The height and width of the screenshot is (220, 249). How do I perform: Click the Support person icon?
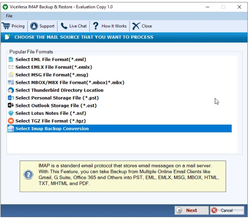[x=34, y=26]
